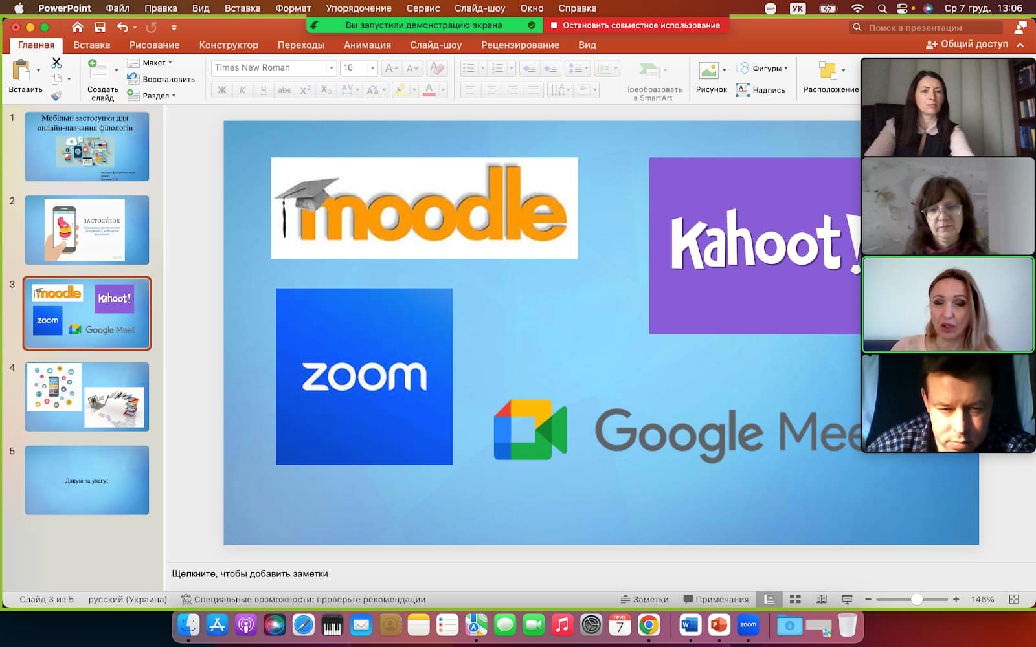Screen dimensions: 1036x647
Task: Click the Fit slide to window icon
Action: click(1014, 600)
